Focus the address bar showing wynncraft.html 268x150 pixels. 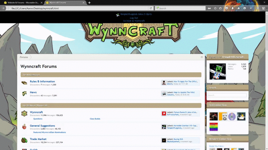click(x=79, y=8)
